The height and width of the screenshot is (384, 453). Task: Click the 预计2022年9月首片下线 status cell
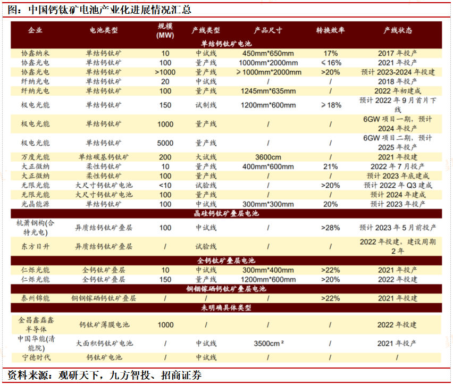(398, 105)
